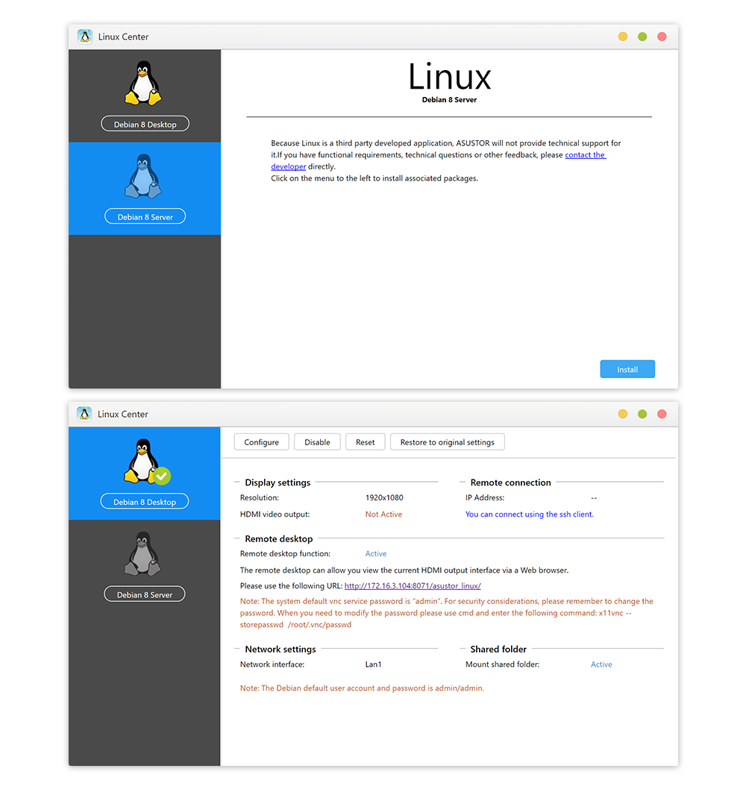Viewport: 746px width, 795px height.
Task: Select Debian 8 Server label in the upper window sidebar
Action: click(x=145, y=216)
